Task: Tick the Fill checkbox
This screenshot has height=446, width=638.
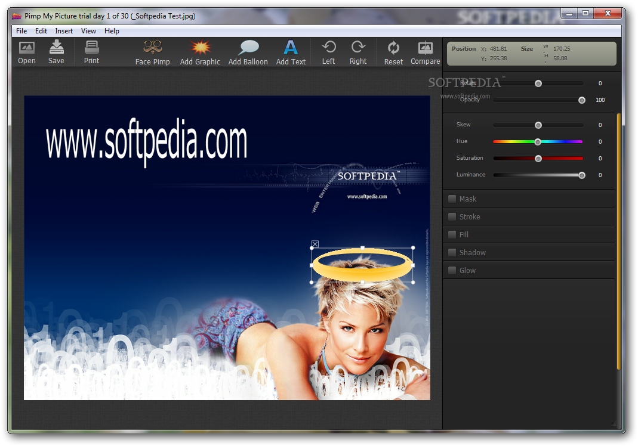Action: [452, 234]
